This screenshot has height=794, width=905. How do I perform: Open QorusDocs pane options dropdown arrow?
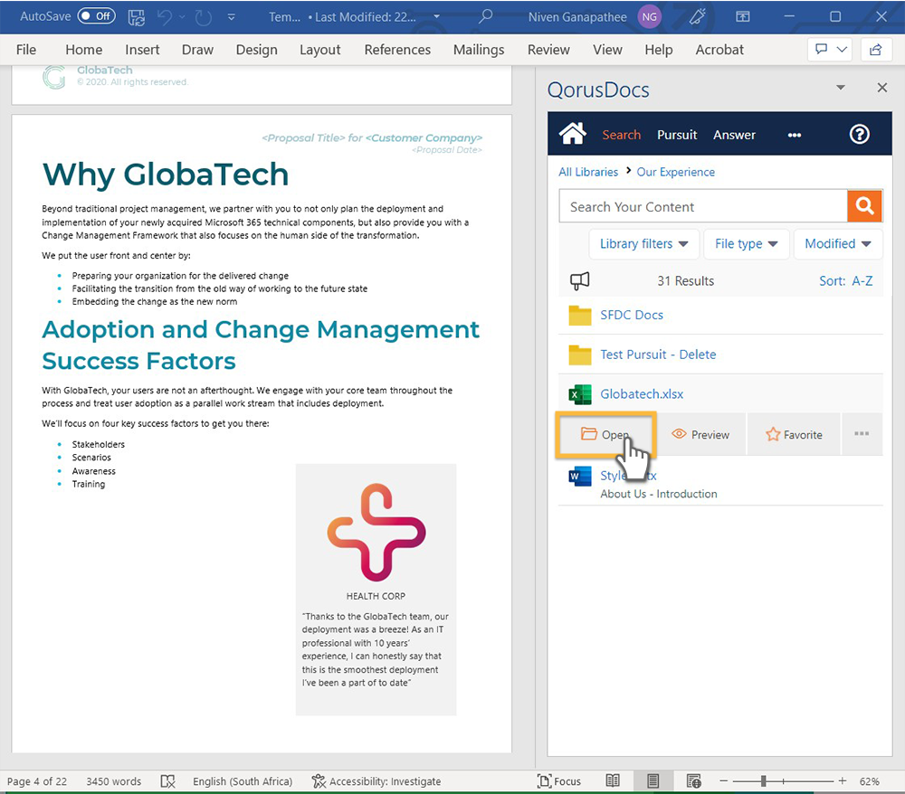(841, 88)
